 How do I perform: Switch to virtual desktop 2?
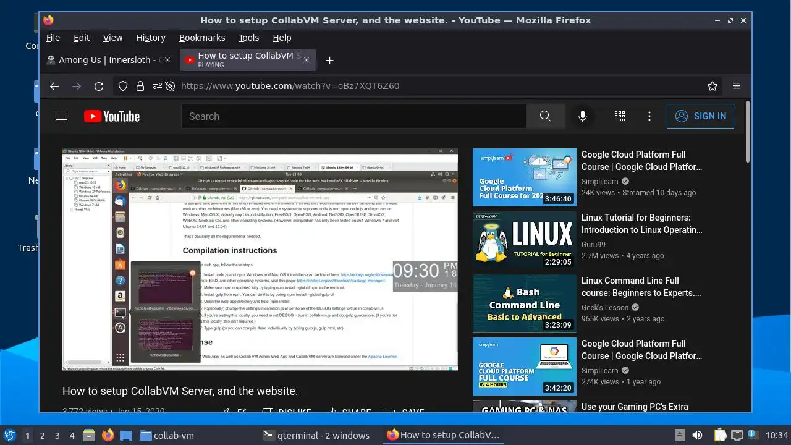click(43, 435)
